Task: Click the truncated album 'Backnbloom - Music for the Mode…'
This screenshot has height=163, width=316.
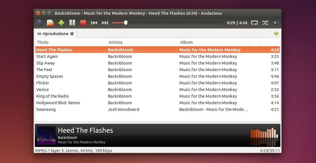Action: [x=213, y=110]
